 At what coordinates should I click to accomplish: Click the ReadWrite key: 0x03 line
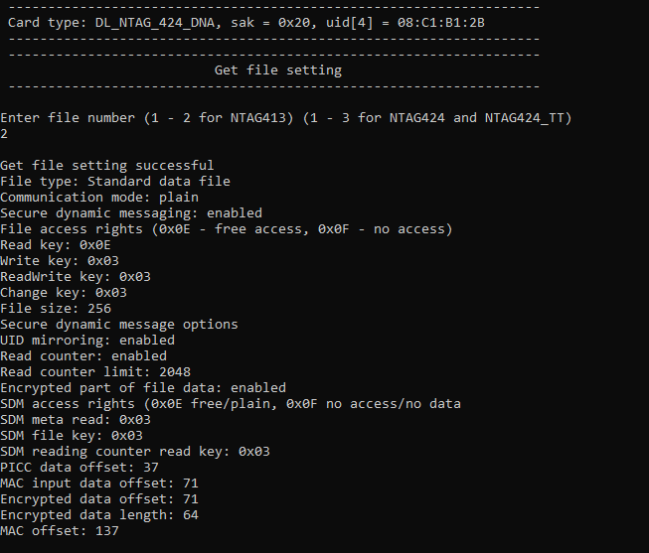point(76,277)
